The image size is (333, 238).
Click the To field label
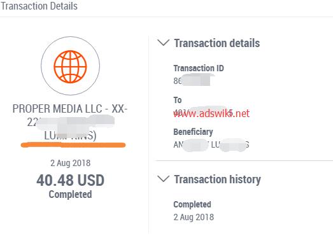[178, 100]
